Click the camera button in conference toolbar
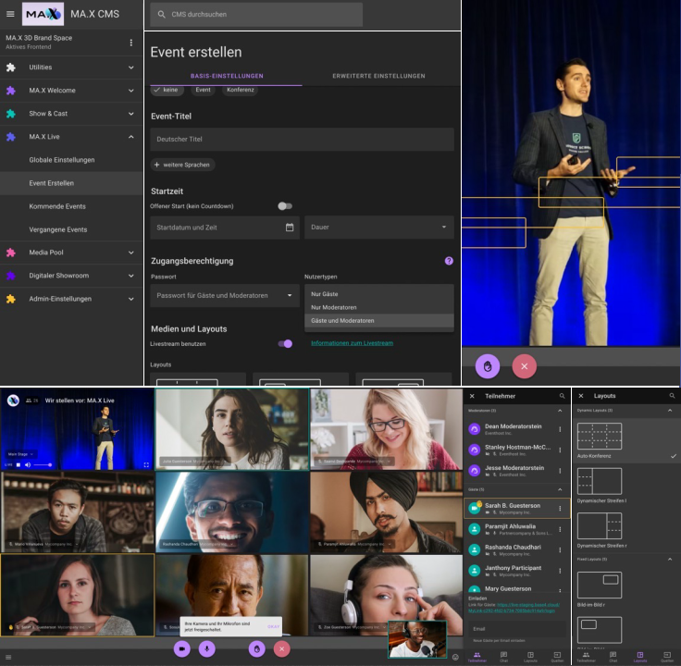Image resolution: width=681 pixels, height=666 pixels. (x=182, y=648)
